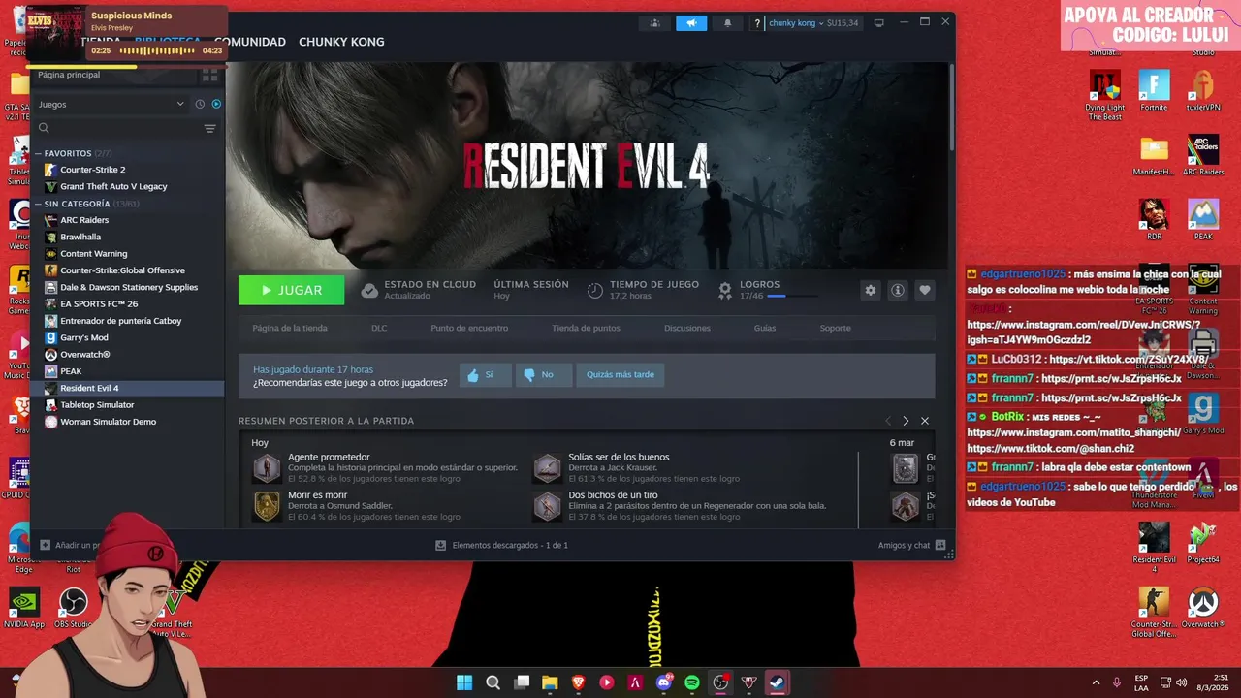Image resolution: width=1241 pixels, height=698 pixels.
Task: Open the OBS Studio taskbar icon
Action: click(x=720, y=682)
